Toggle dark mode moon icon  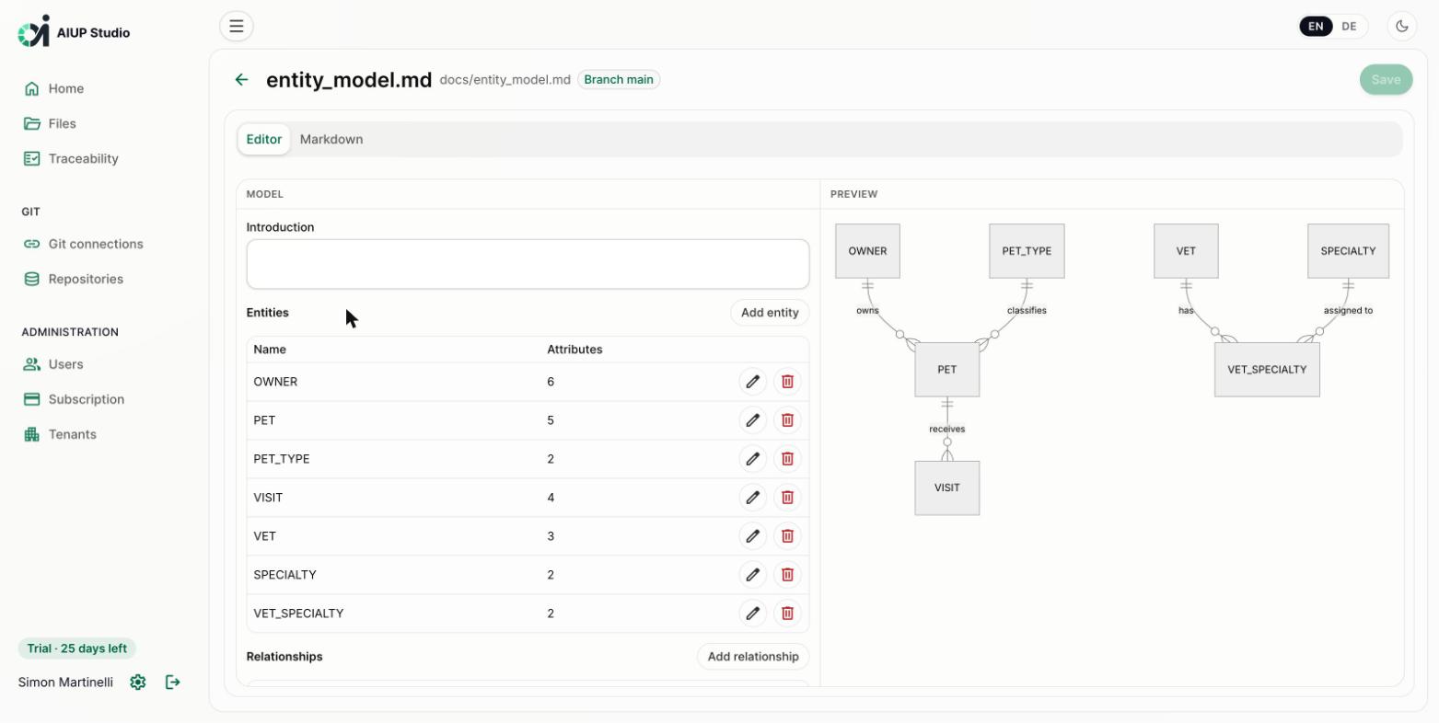click(x=1401, y=26)
